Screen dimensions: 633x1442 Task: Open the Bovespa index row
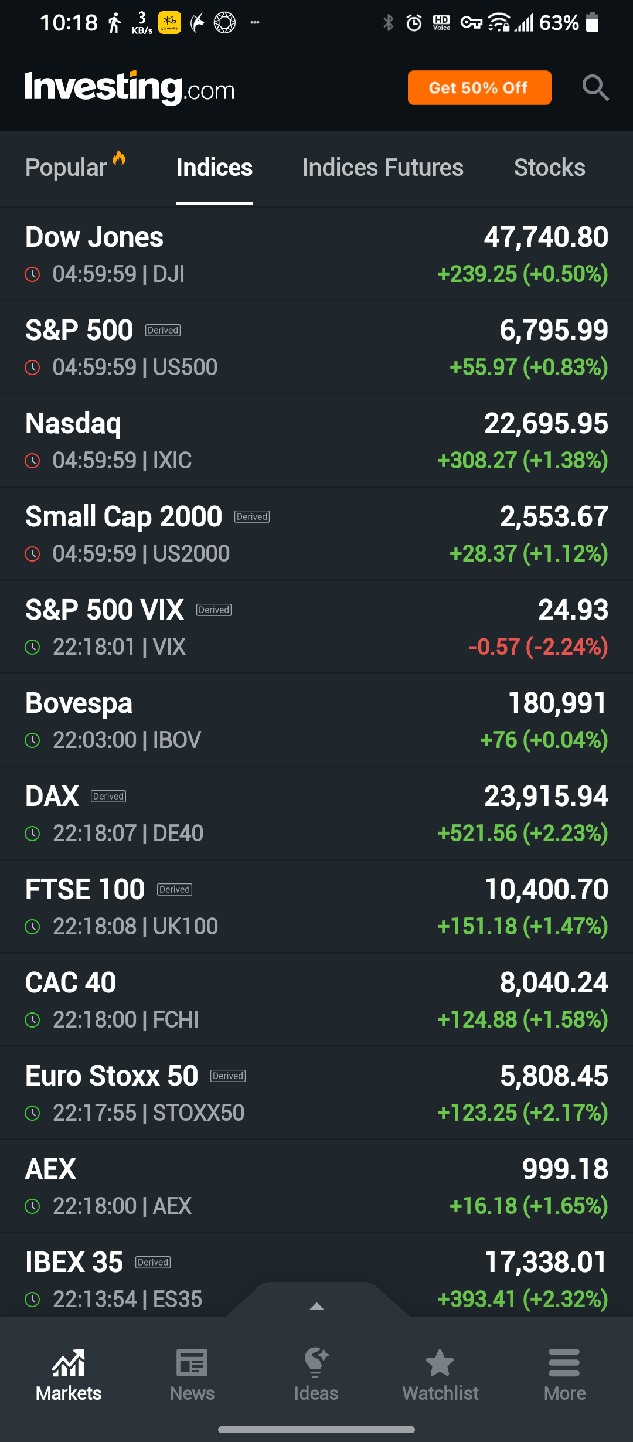click(316, 720)
